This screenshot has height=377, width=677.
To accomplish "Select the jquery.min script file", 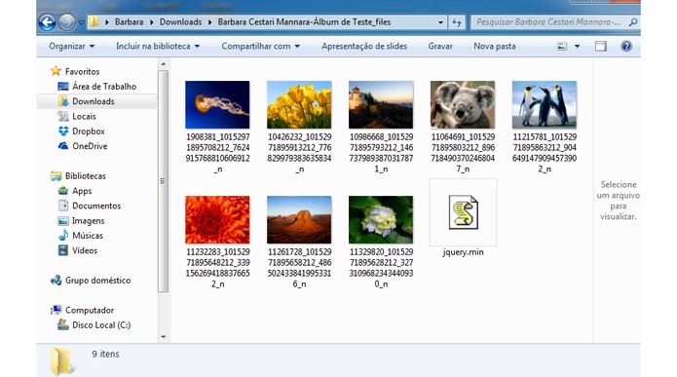I will click(x=463, y=218).
